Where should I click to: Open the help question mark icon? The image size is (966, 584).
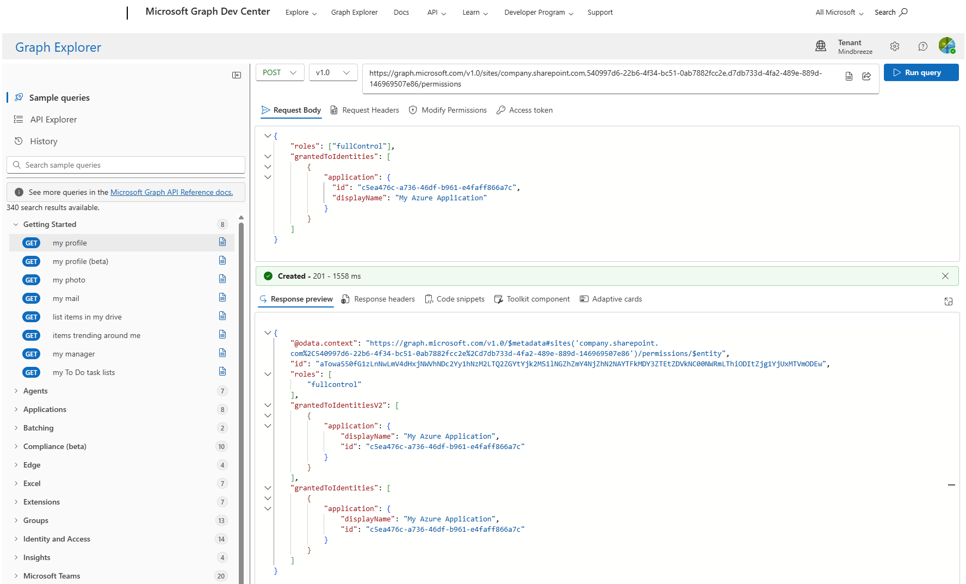point(922,47)
